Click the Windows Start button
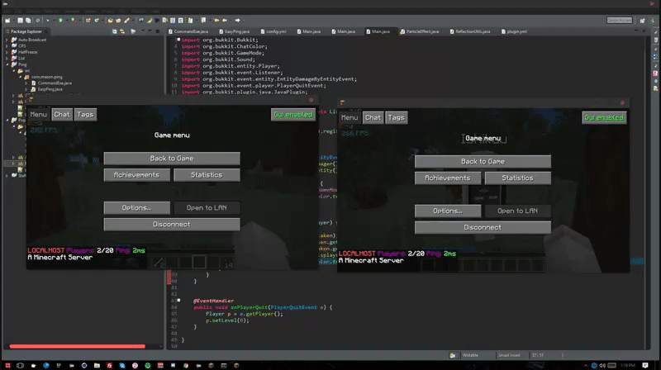The image size is (661, 370). 7,365
